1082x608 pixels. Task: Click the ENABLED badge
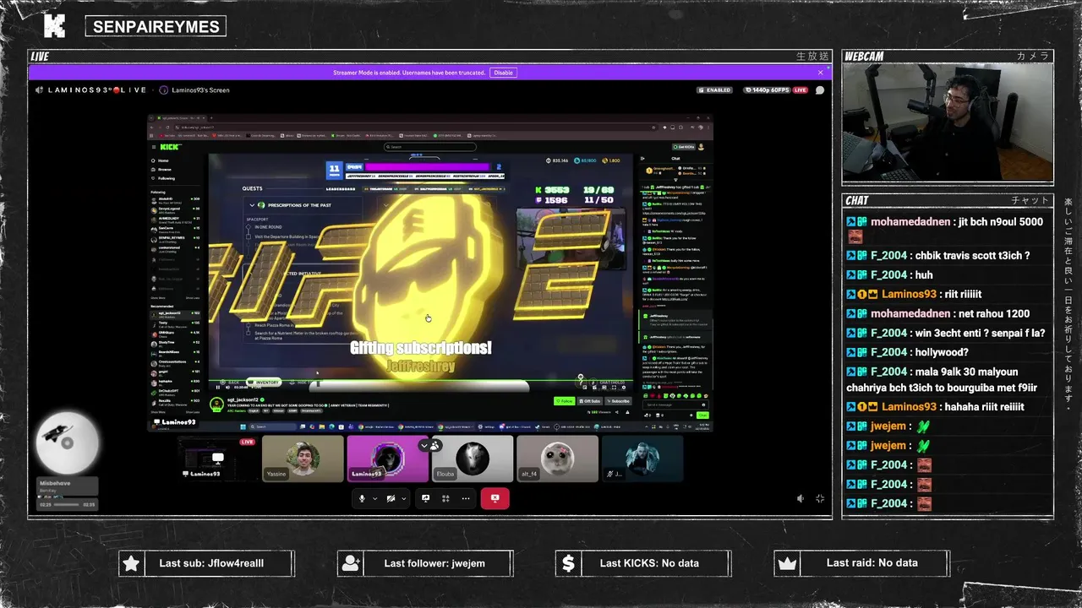click(x=714, y=90)
